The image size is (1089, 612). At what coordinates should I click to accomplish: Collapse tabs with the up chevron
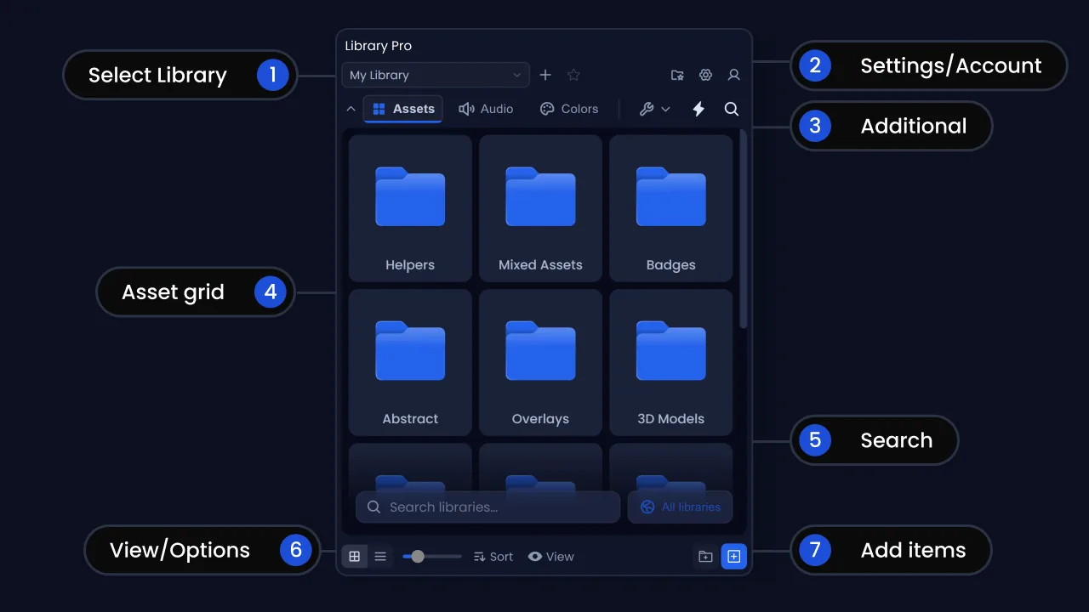351,109
